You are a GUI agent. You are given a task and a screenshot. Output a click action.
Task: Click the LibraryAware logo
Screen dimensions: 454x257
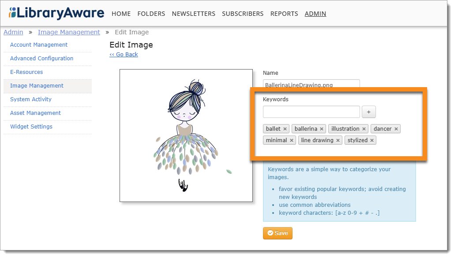56,13
